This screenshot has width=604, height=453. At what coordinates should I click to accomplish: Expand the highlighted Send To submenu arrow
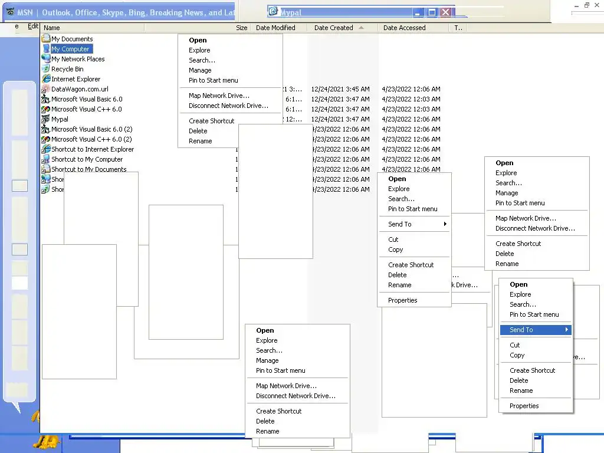567,329
